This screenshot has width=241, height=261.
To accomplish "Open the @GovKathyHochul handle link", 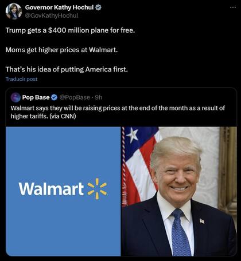I will tap(52, 15).
